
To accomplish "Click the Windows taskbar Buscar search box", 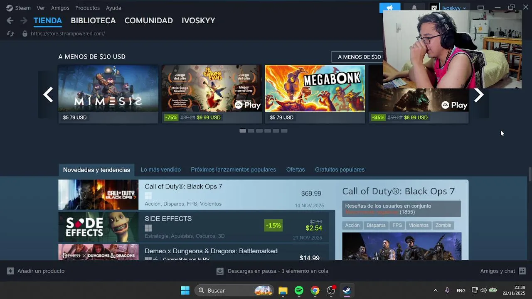I will [234, 290].
